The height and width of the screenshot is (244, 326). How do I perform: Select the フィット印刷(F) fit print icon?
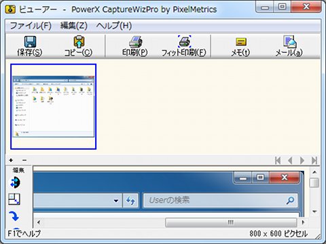click(184, 42)
